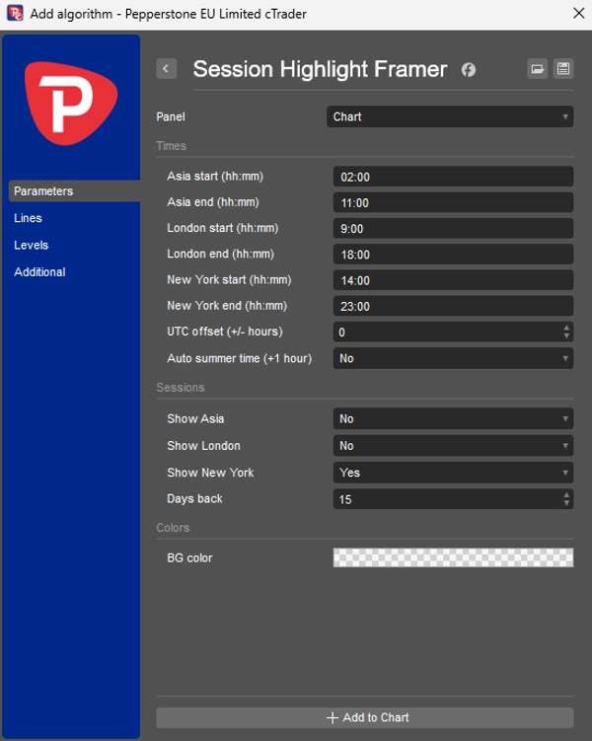Screen dimensions: 592x741
Task: Click the New York start time field
Action: [x=453, y=280]
